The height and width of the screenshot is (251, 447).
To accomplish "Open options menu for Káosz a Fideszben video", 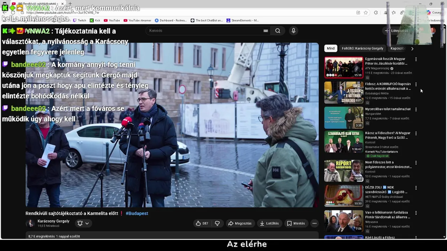I will pyautogui.click(x=416, y=134).
